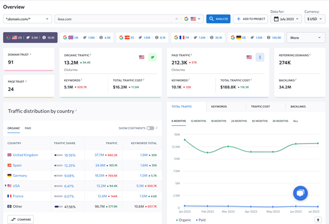Switch to the Paid distribution tab
329x224 pixels.
click(28, 128)
